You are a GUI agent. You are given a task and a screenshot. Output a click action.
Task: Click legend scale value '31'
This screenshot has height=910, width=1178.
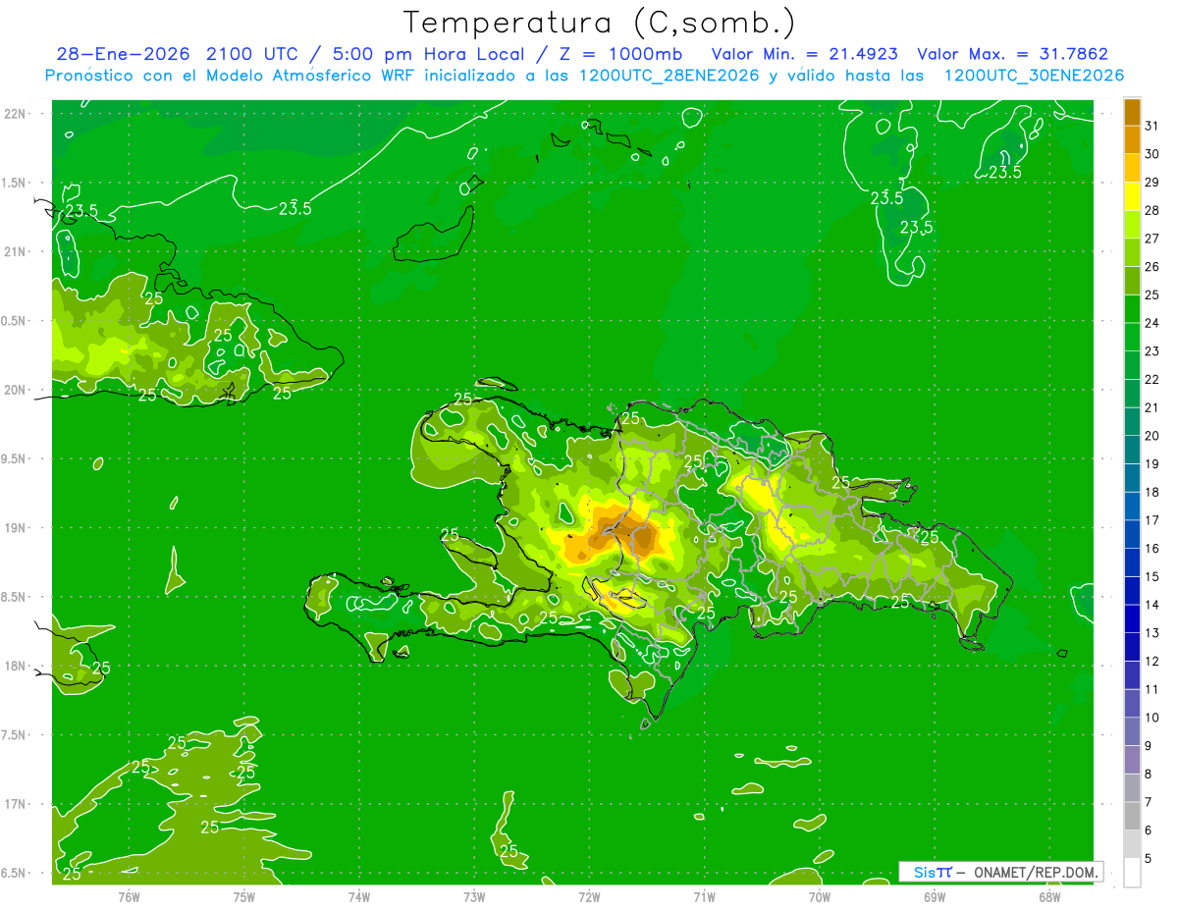(x=1152, y=126)
